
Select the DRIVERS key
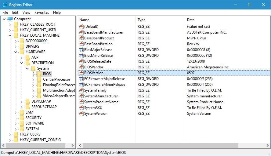(x=32, y=46)
